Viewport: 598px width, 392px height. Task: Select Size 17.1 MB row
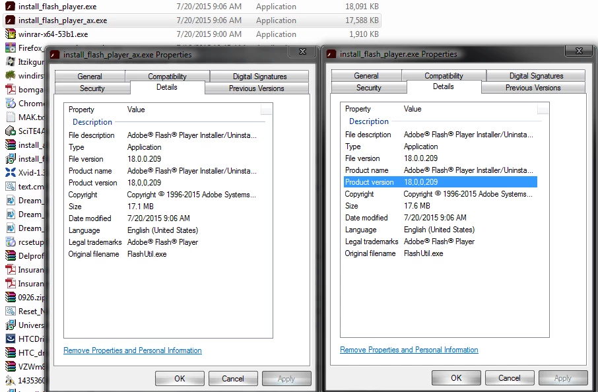click(164, 207)
